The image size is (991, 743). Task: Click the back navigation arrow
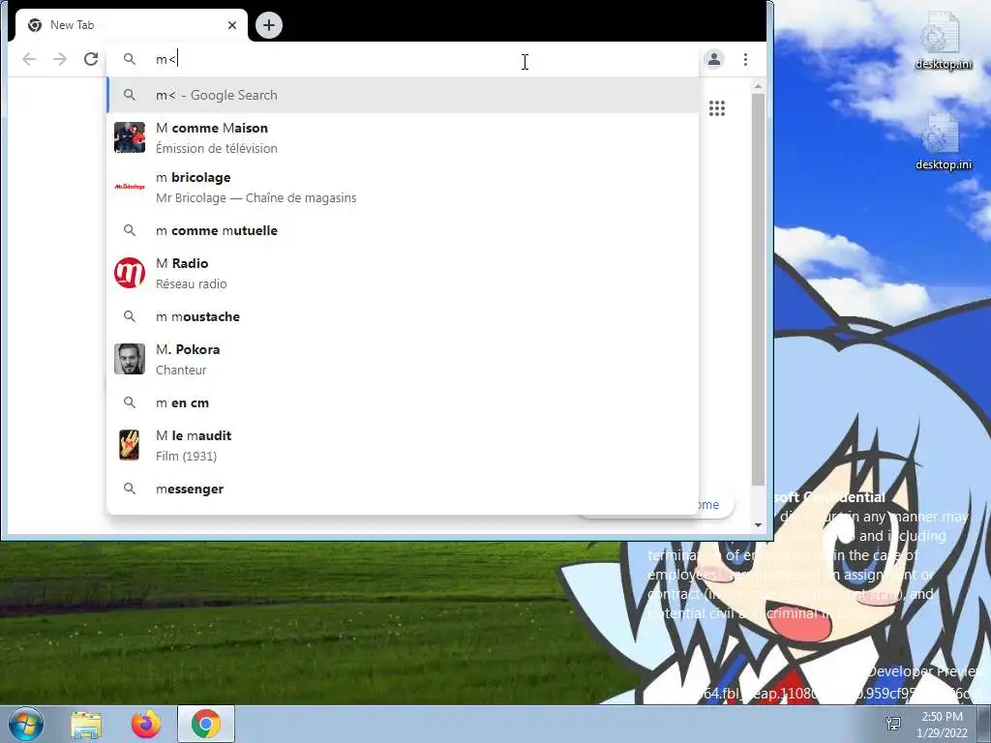coord(29,59)
